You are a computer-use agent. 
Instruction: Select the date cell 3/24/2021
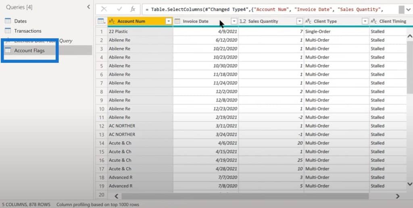(206, 134)
